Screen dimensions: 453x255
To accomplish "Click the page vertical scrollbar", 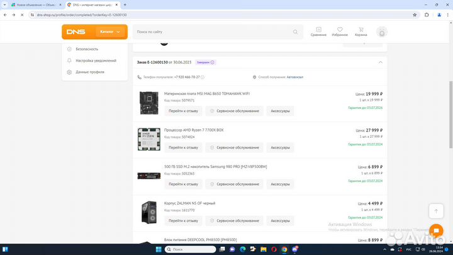I will [450, 114].
